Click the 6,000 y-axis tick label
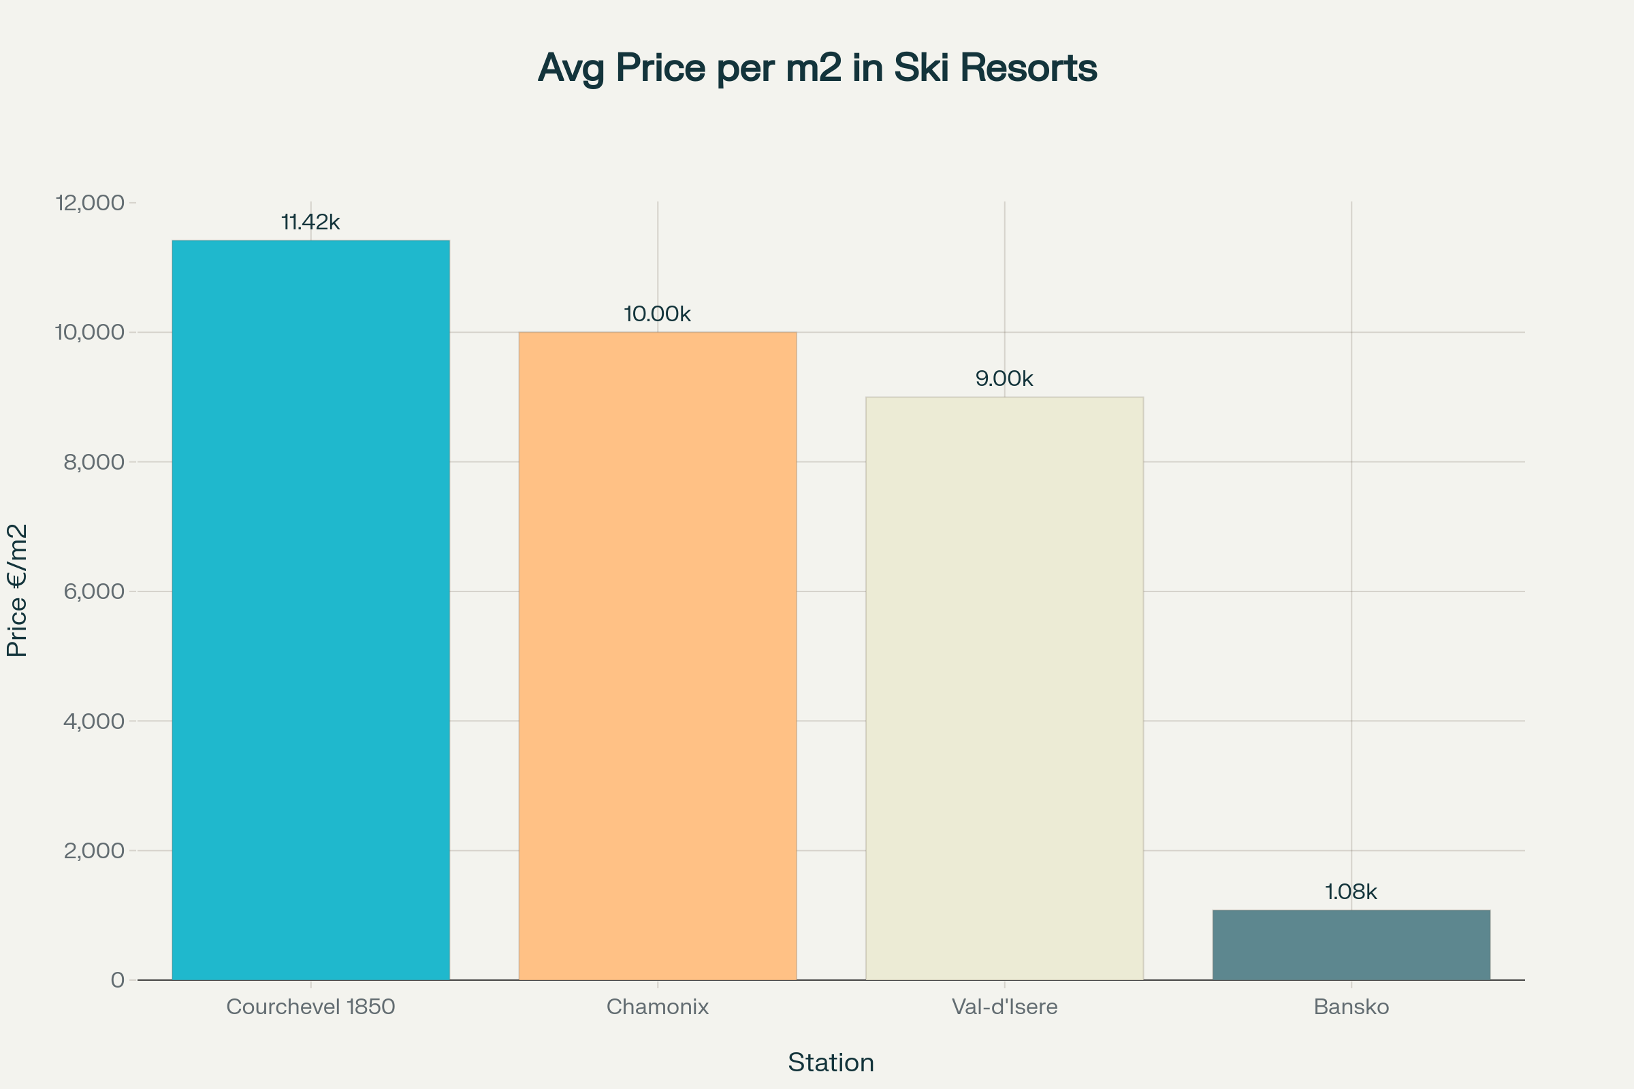Image resolution: width=1634 pixels, height=1089 pixels. coord(94,591)
